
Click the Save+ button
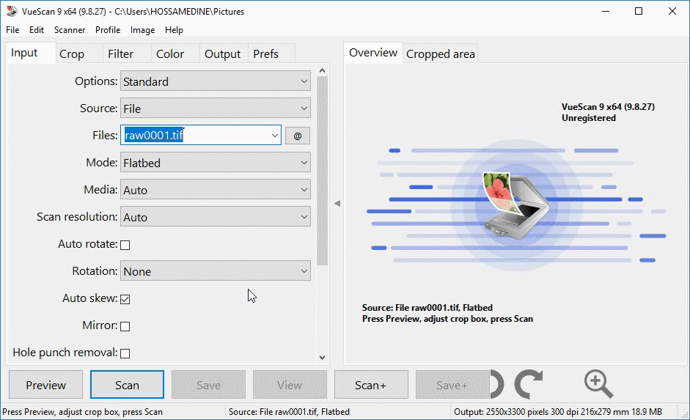pos(452,385)
